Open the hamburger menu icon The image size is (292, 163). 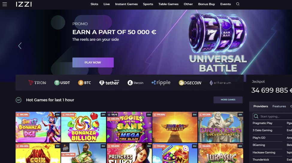(5, 4)
